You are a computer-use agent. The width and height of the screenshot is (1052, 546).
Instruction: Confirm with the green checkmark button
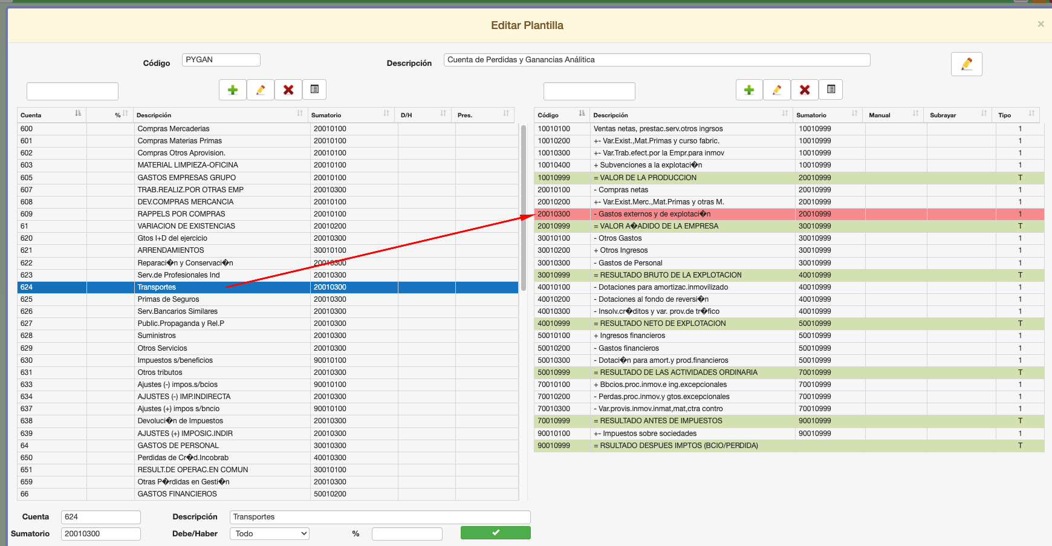click(495, 533)
